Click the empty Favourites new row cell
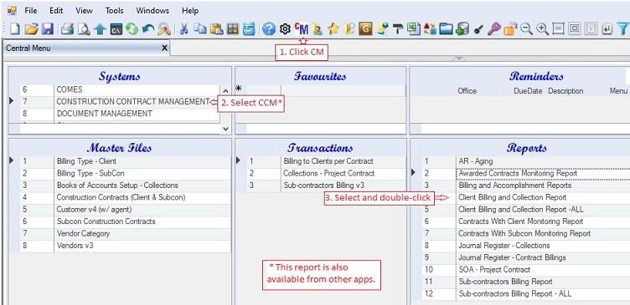The image size is (630, 305). pyautogui.click(x=343, y=90)
